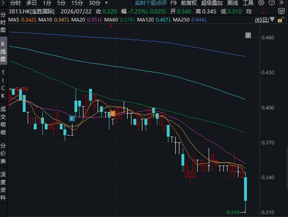Click the WP monitor icon
This screenshot has width=288, height=217.
pyautogui.click(x=281, y=11)
